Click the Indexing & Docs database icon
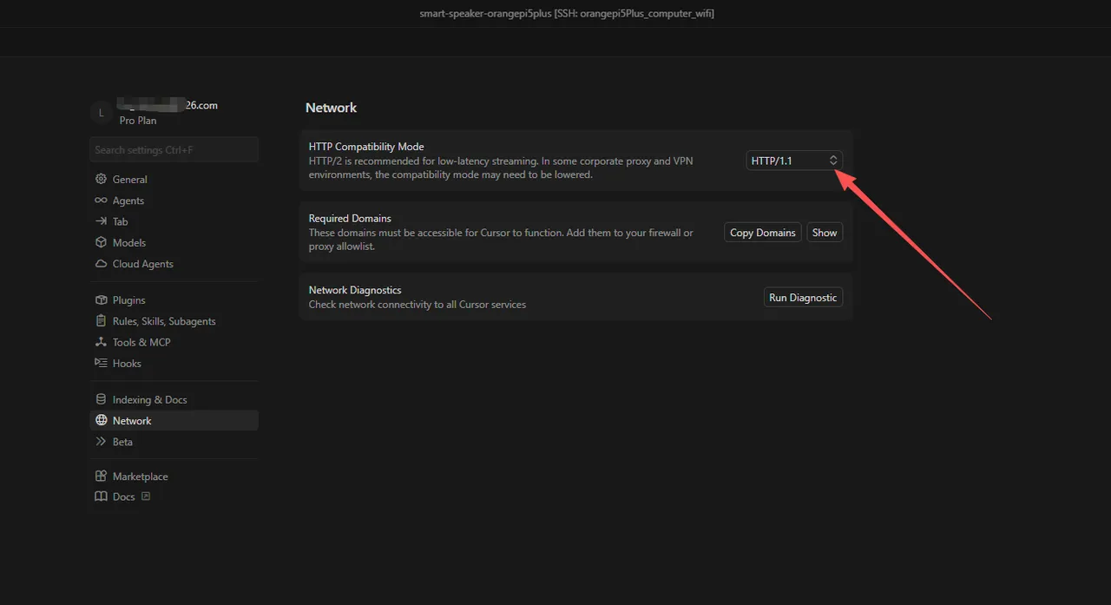 coord(101,399)
